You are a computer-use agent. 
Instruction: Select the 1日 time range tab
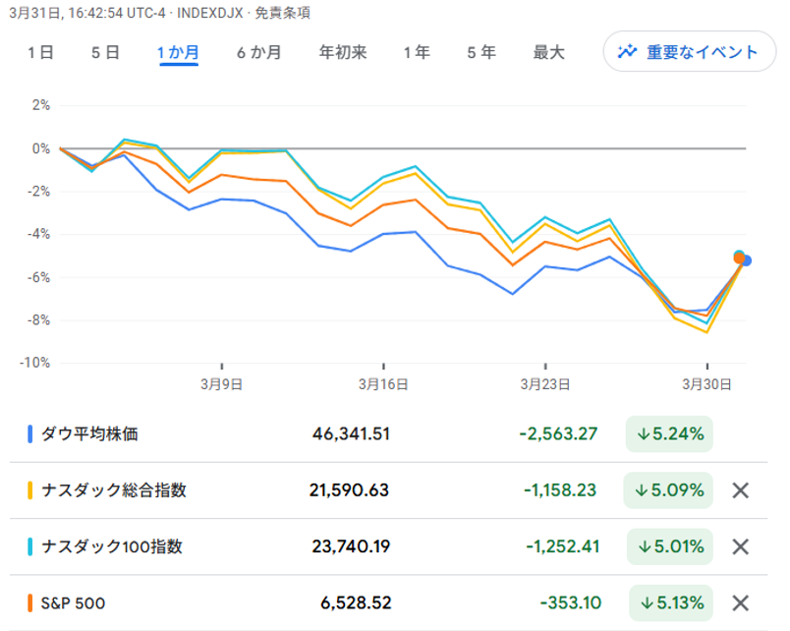click(x=40, y=53)
